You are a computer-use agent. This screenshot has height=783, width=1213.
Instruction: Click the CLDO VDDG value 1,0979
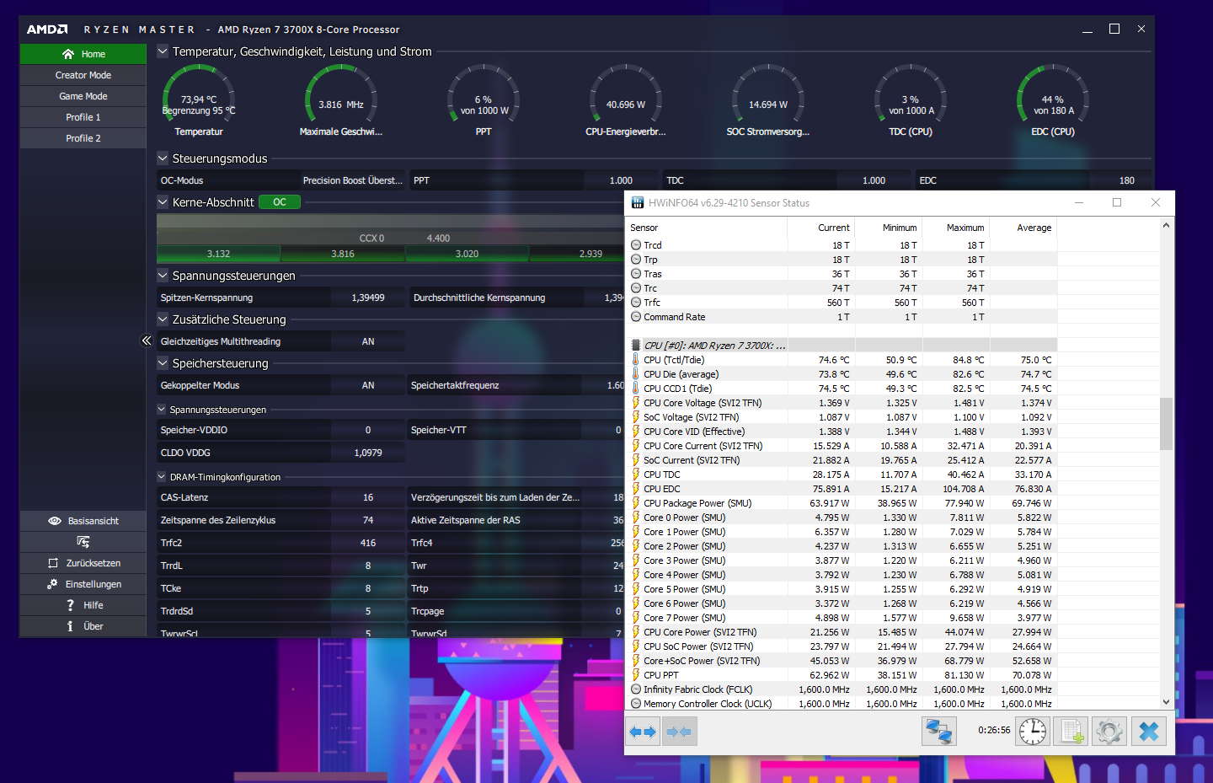pyautogui.click(x=368, y=453)
